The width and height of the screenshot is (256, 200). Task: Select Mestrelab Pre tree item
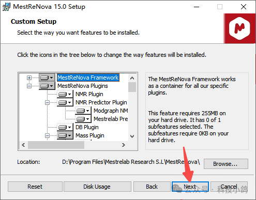111,119
